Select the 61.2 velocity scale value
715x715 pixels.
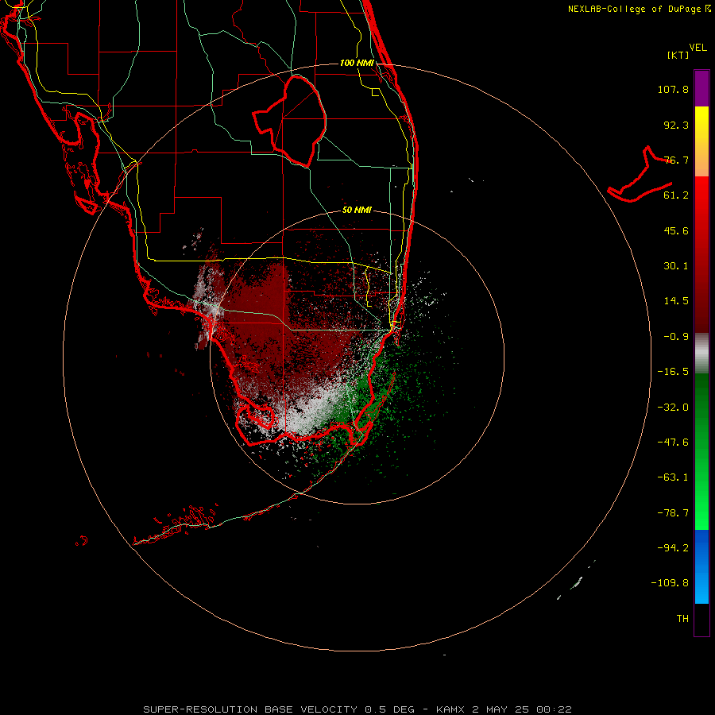(x=676, y=195)
